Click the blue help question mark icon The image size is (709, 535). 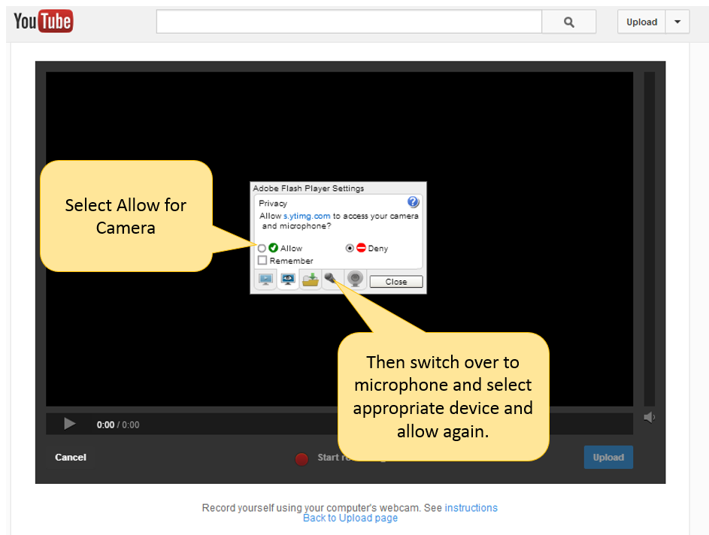click(413, 202)
